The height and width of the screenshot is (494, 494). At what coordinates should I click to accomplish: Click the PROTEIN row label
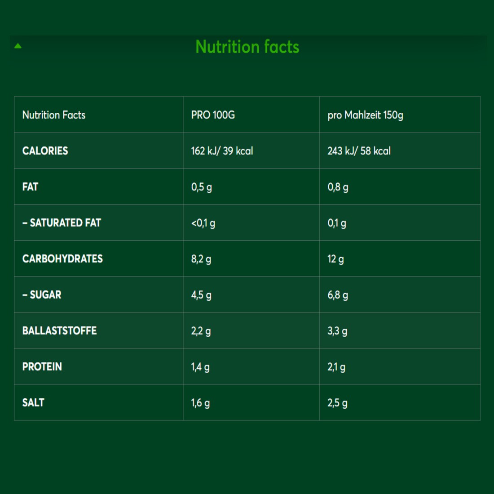(x=42, y=366)
